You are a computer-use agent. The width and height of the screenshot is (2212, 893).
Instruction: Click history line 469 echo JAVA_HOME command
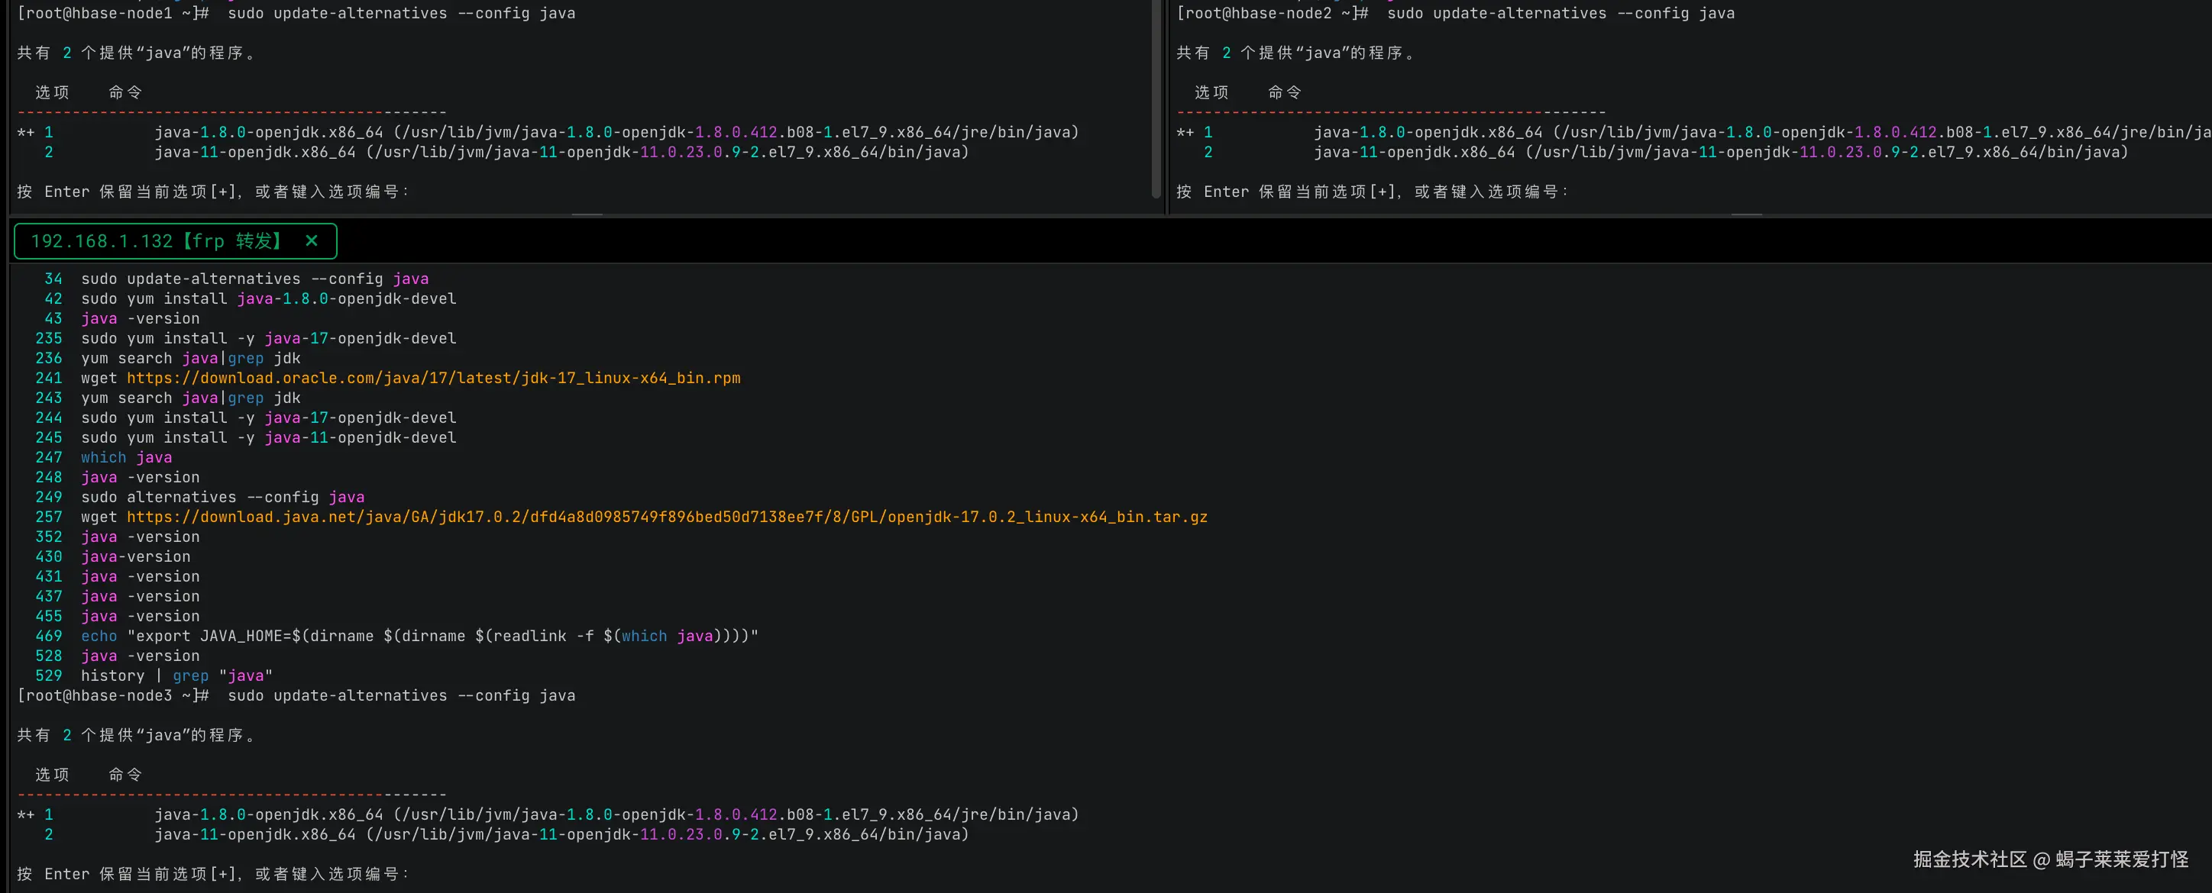[419, 637]
